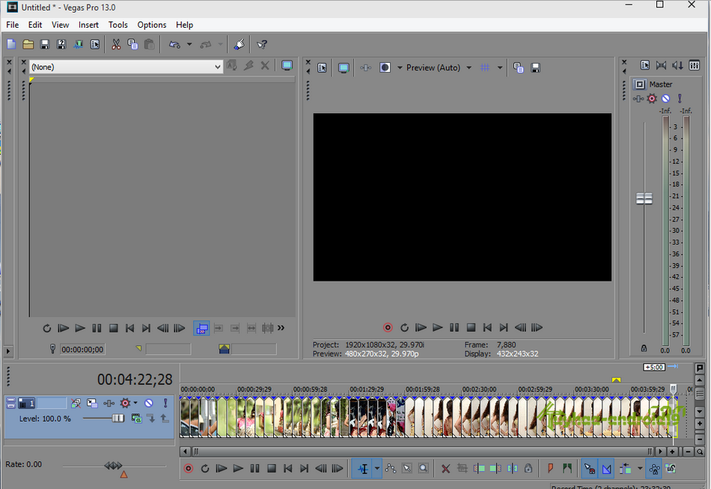Open the Options menu
Viewport: 711px width, 489px height.
(x=151, y=25)
